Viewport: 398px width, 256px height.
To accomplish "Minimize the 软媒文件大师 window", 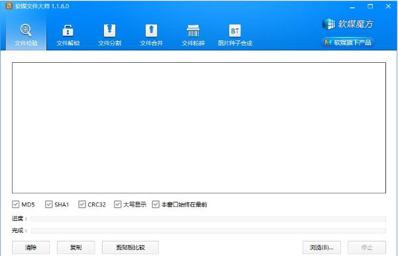I will [x=352, y=7].
